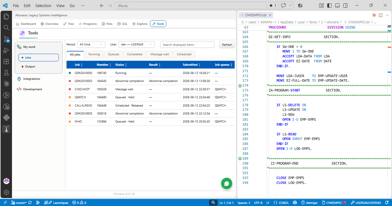Screen dimensions: 392x206
Task: Sort the table by Result column
Action: [x=155, y=65]
